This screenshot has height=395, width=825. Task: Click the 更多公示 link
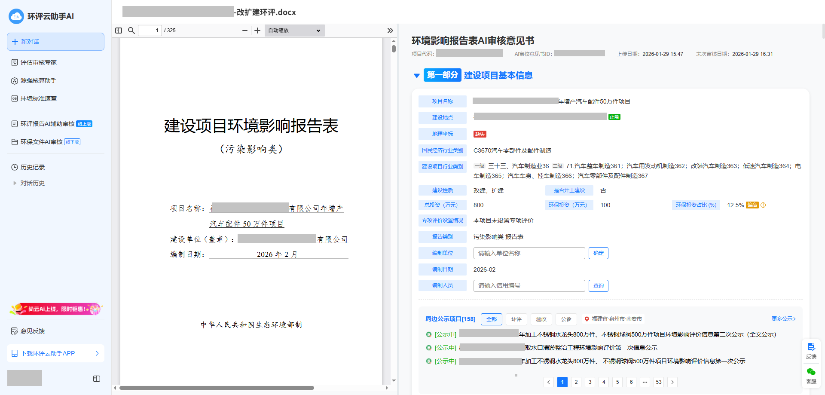tap(783, 319)
